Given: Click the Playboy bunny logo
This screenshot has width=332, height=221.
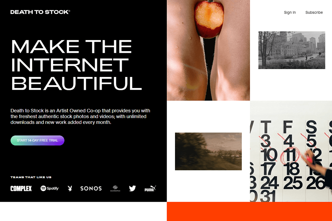Looking at the screenshot, I should click(70, 188).
